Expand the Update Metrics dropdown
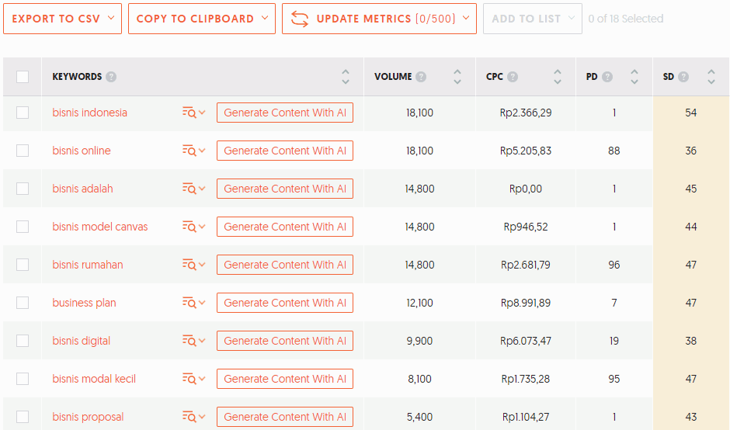The height and width of the screenshot is (430, 730). (379, 19)
